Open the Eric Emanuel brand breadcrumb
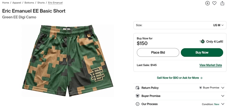 (55, 3)
